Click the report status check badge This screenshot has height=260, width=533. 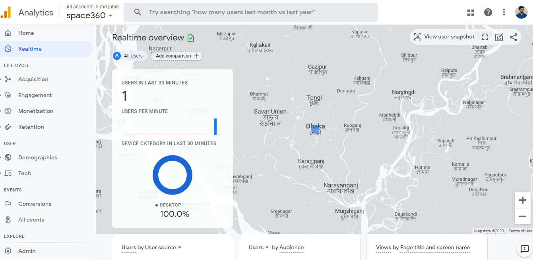(x=191, y=38)
